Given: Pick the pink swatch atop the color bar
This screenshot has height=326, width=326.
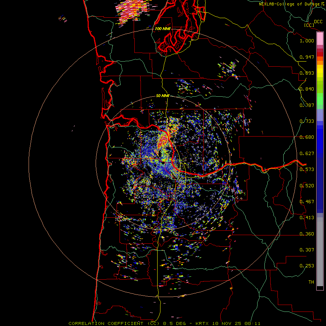Looking at the screenshot, I should [320, 39].
